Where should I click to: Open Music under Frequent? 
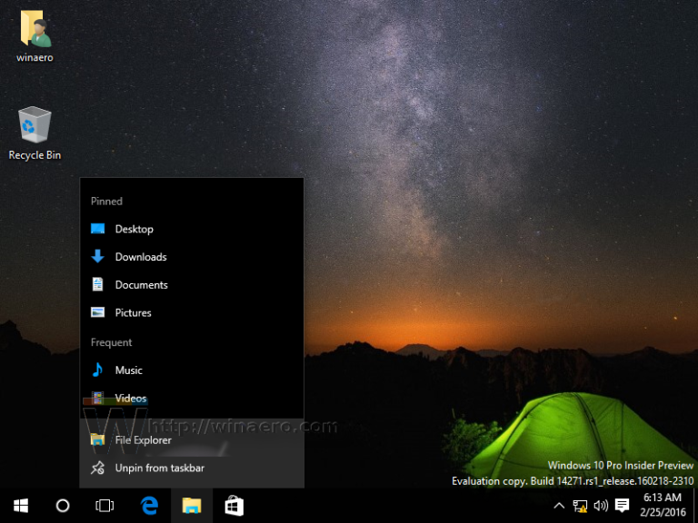tap(128, 370)
